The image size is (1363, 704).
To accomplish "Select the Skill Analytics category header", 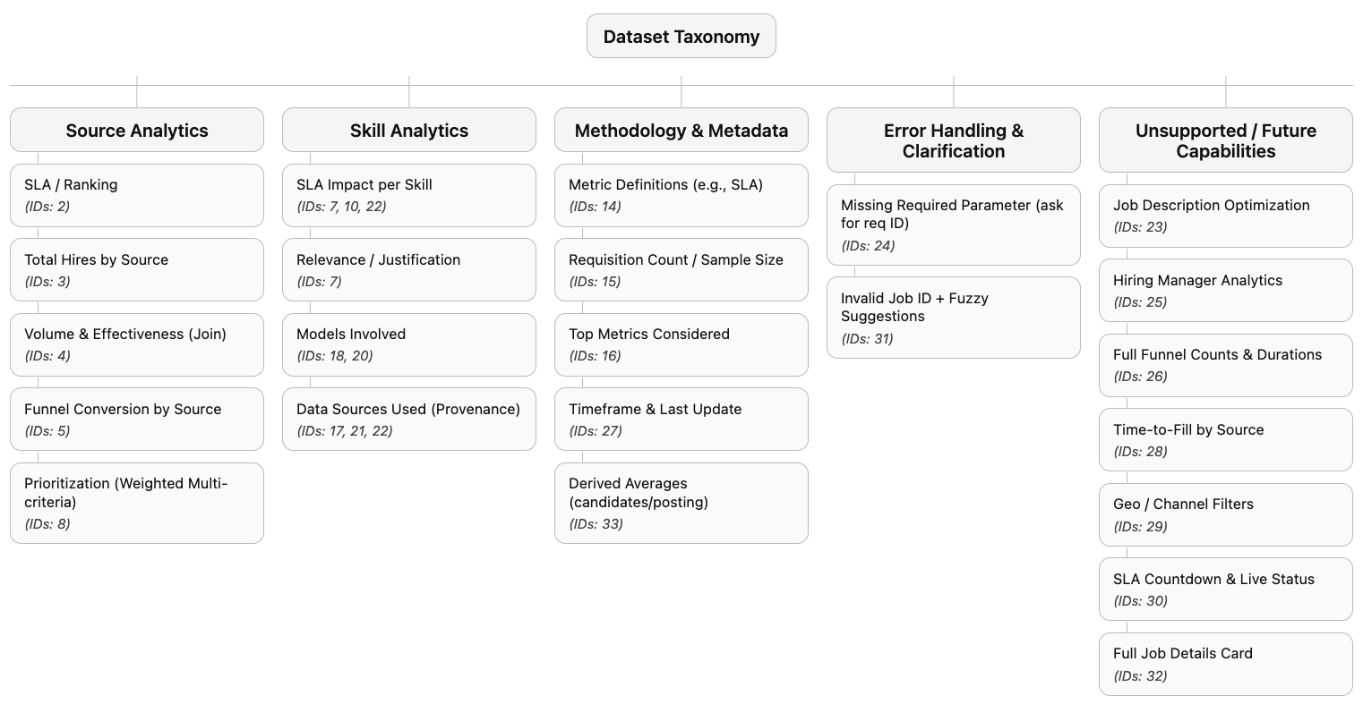I will point(409,131).
